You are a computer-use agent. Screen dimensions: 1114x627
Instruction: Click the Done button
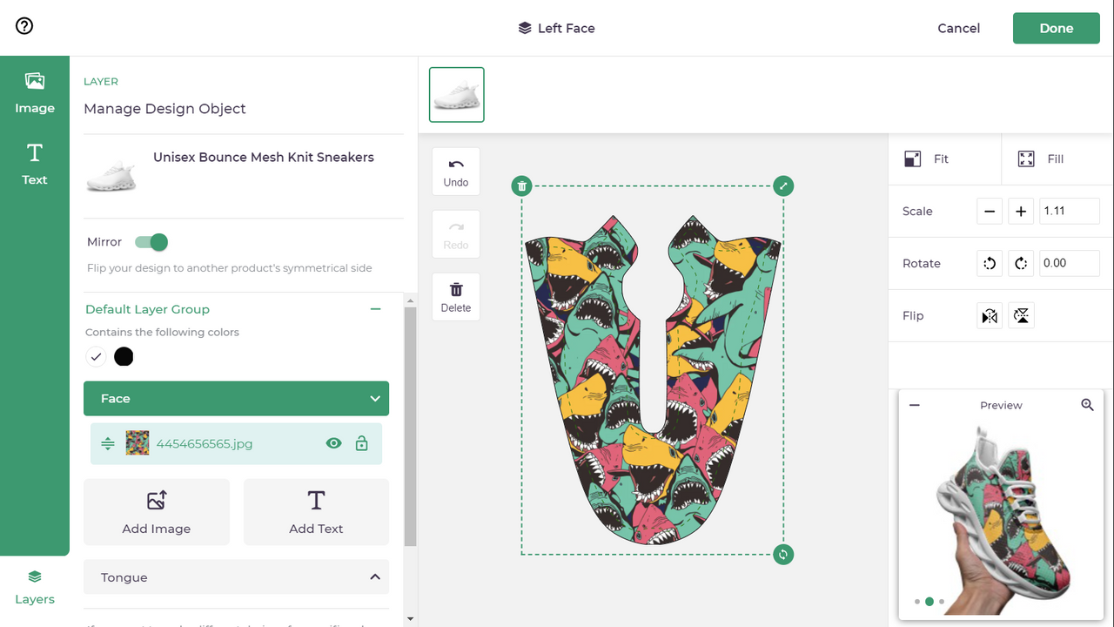coord(1056,28)
